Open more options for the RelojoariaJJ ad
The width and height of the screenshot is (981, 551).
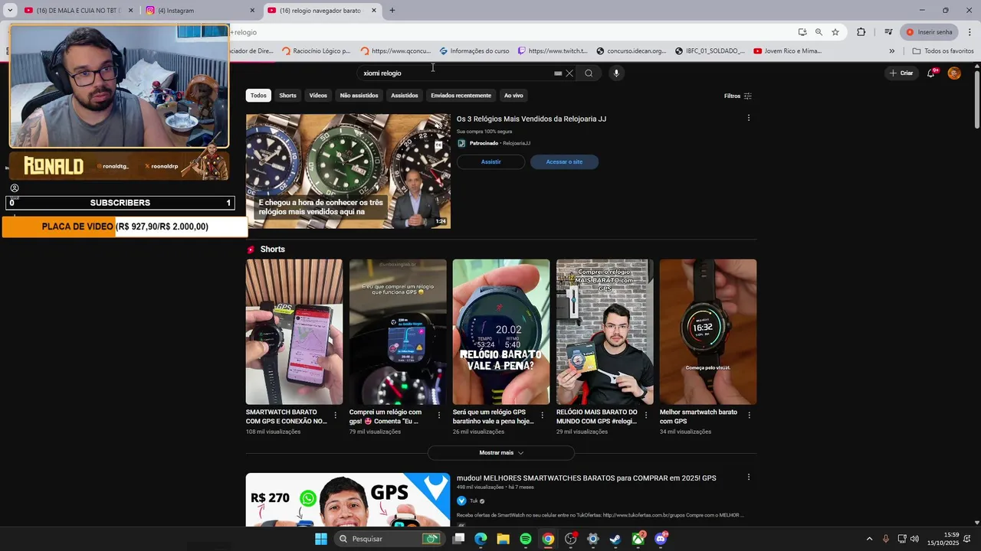[x=749, y=118]
